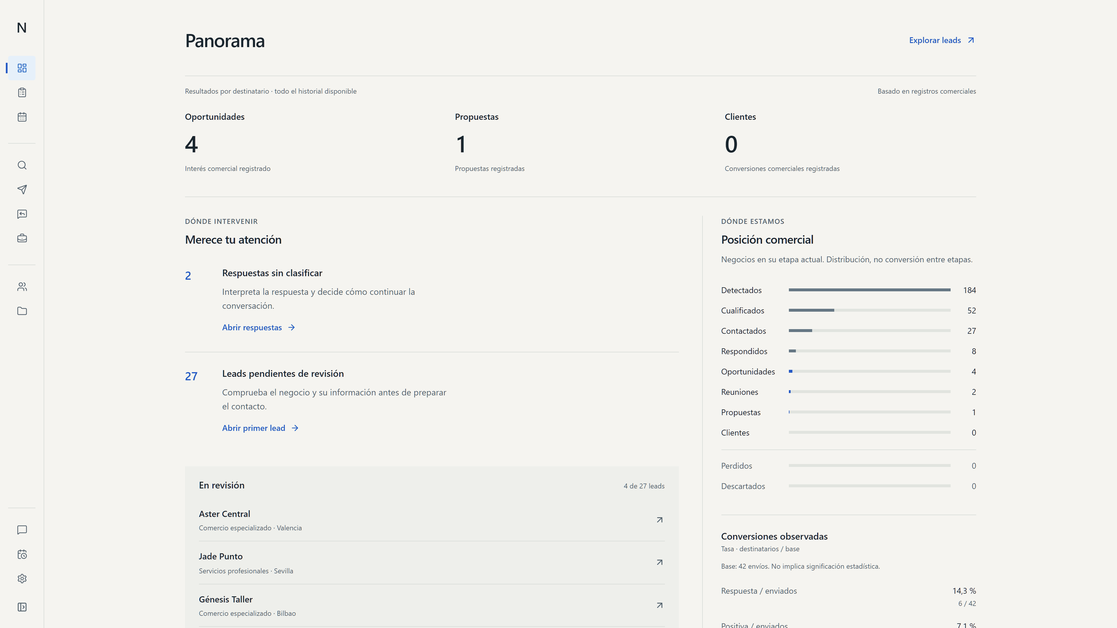Click the blue 27 pending leads number
Image resolution: width=1117 pixels, height=628 pixels.
click(191, 376)
